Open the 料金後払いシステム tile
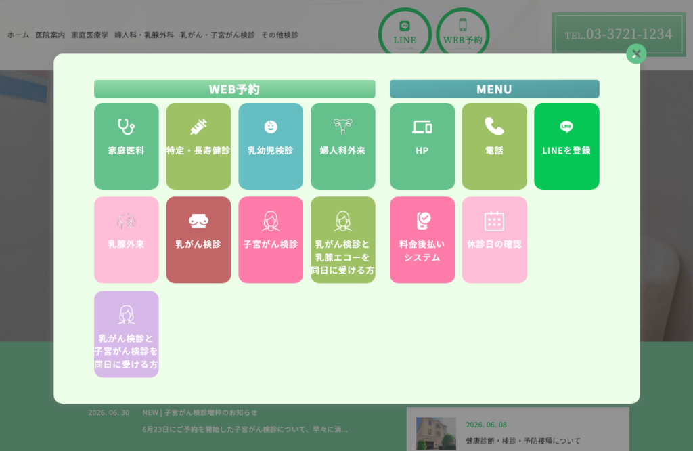Viewport: 693px width, 451px height. (422, 240)
